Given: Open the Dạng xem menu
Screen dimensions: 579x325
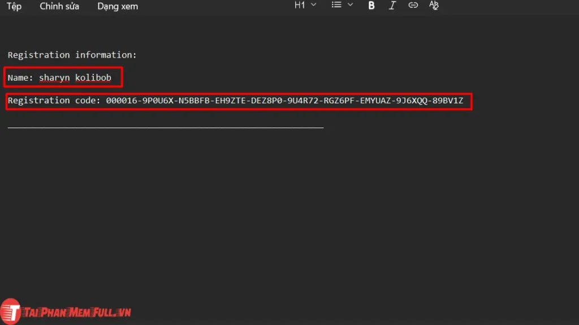Looking at the screenshot, I should (117, 6).
